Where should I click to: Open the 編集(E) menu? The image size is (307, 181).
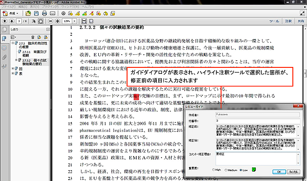[23, 7]
